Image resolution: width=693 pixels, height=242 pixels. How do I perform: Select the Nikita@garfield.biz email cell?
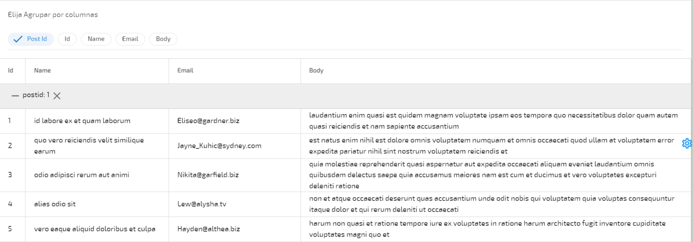[208, 175]
